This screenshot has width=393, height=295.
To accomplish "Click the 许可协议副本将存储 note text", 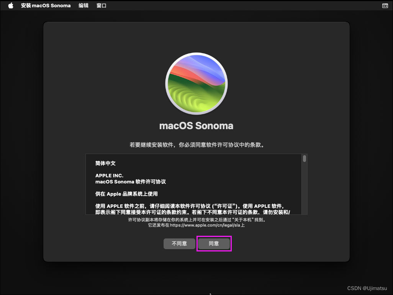I will click(x=197, y=220).
